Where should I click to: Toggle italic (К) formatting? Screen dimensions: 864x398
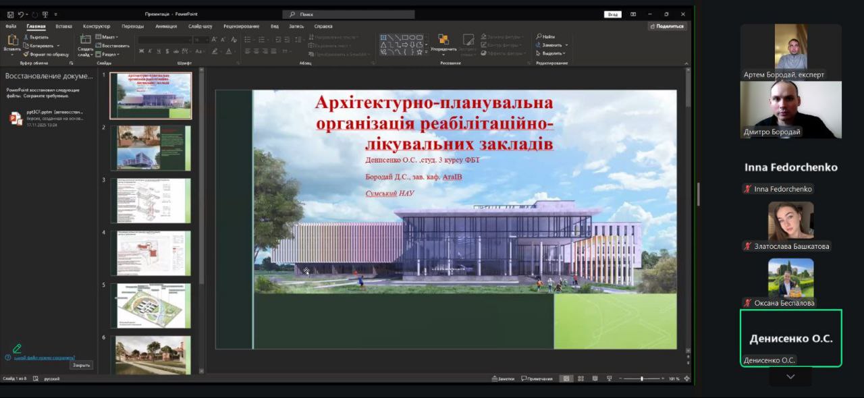[151, 51]
